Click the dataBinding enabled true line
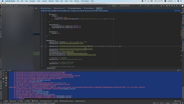This screenshot has height=104, width=184. click(x=55, y=33)
